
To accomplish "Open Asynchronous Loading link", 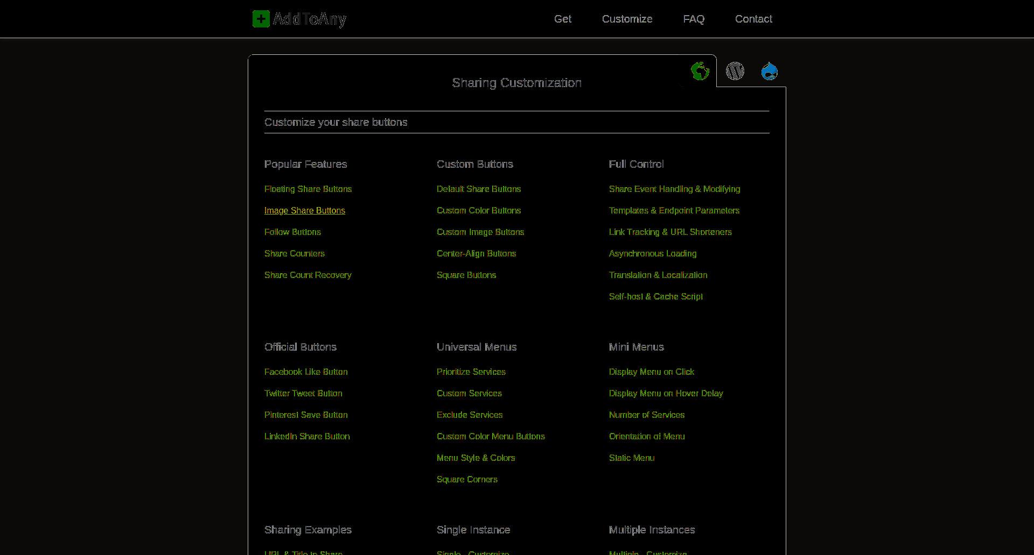I will (653, 253).
